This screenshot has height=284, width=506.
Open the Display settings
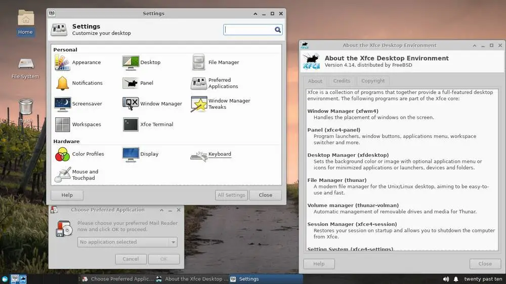[x=131, y=154]
